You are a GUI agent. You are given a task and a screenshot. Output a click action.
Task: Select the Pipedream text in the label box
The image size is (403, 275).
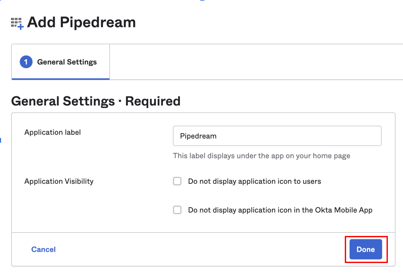[198, 136]
